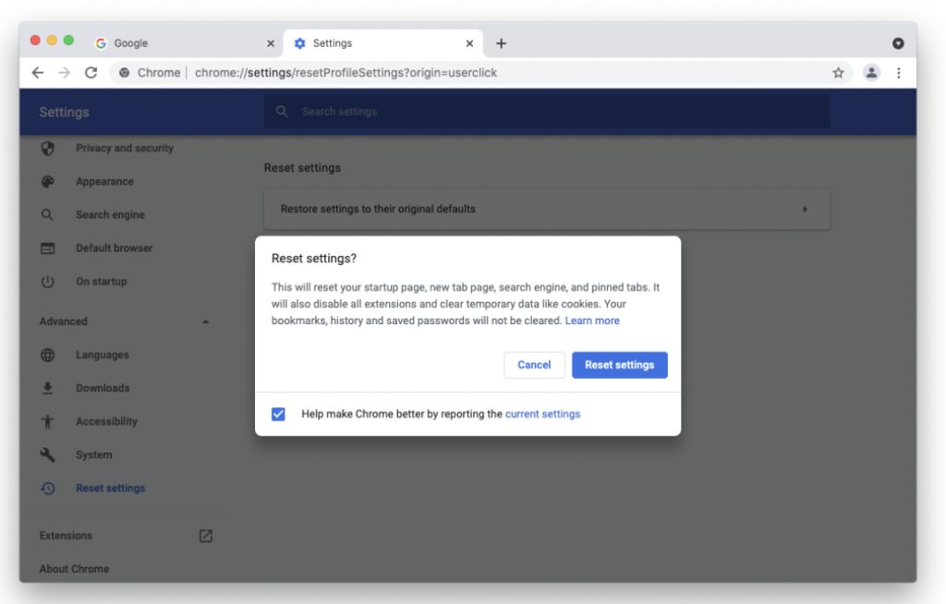Open Accessibility settings
The image size is (946, 604).
click(107, 421)
